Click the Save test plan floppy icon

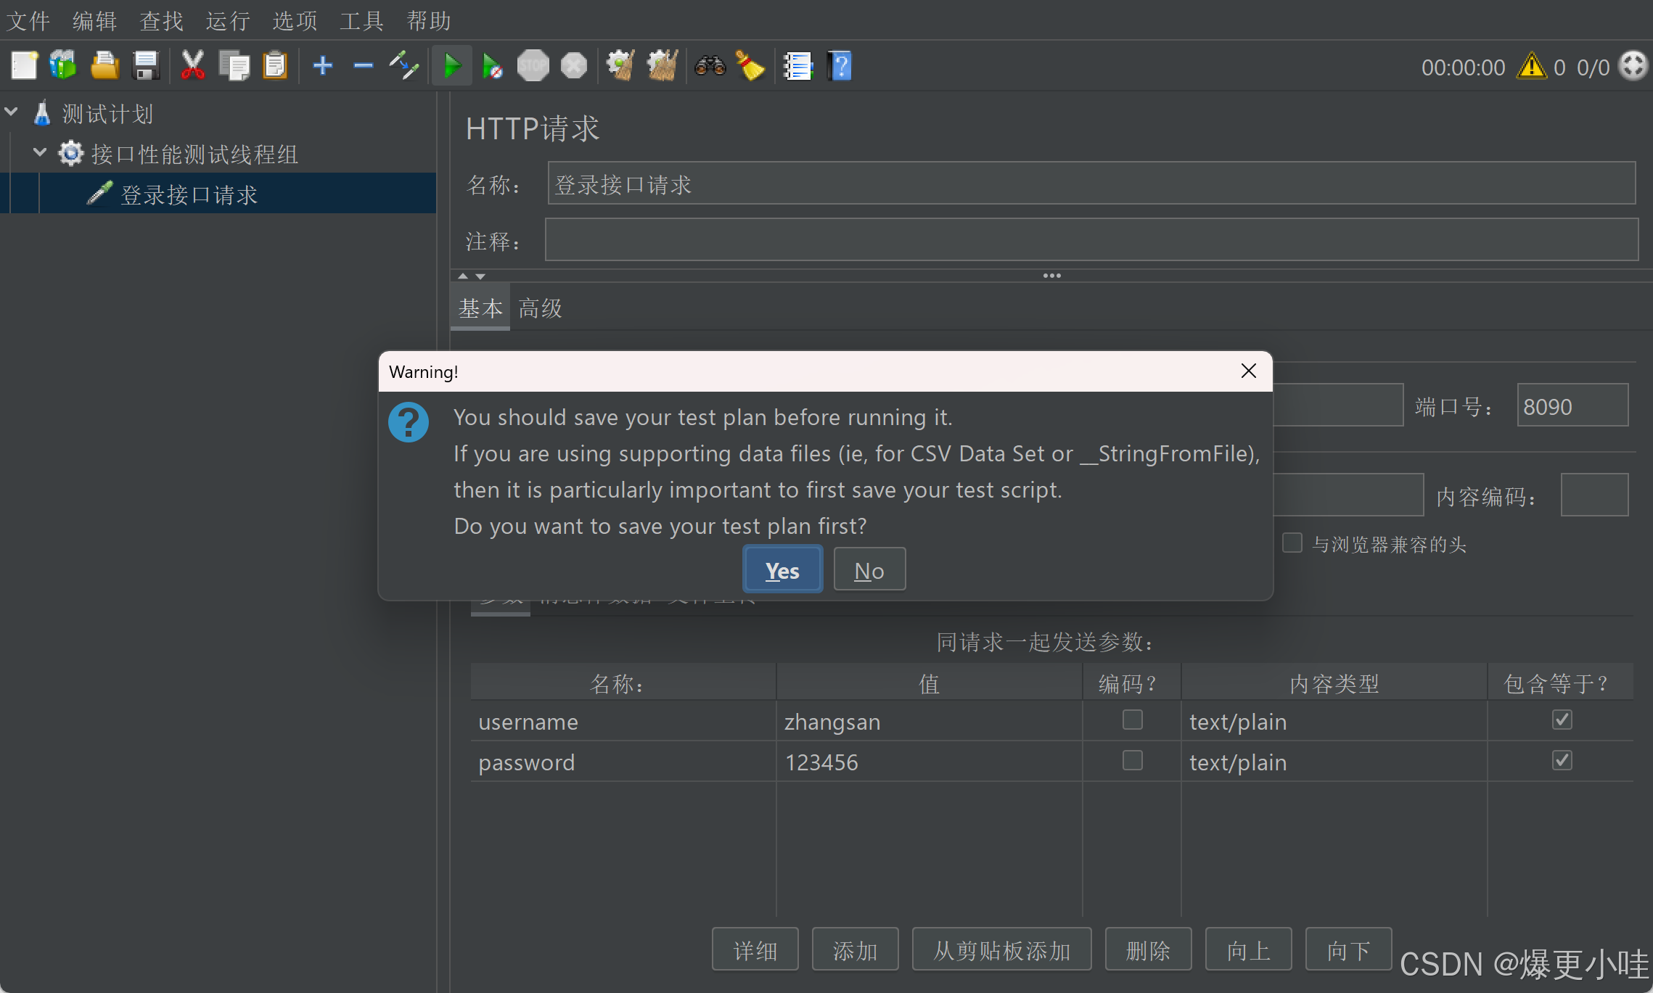click(x=146, y=66)
